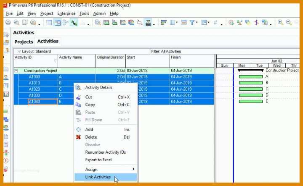Click the Copy icon in context menu
The height and width of the screenshot is (186, 303).
click(x=78, y=105)
